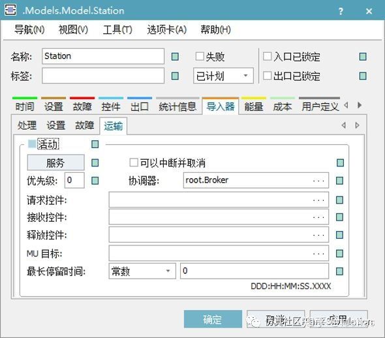Image resolution: width=385 pixels, height=338 pixels.
Task: Select the 处理 sub-tab
Action: (x=27, y=125)
